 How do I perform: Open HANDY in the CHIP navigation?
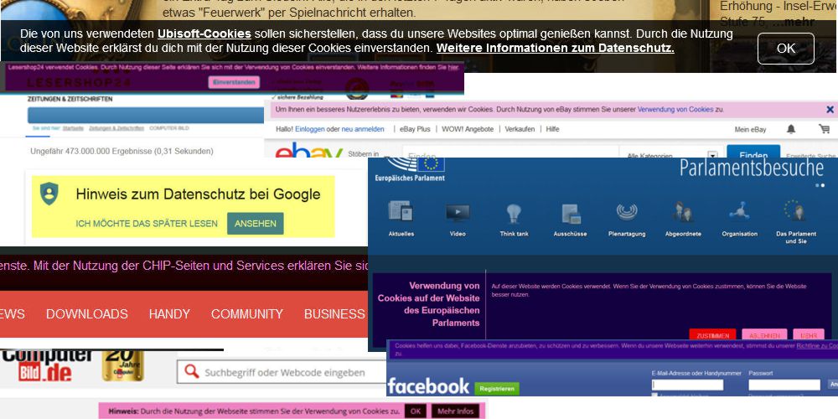point(169,313)
